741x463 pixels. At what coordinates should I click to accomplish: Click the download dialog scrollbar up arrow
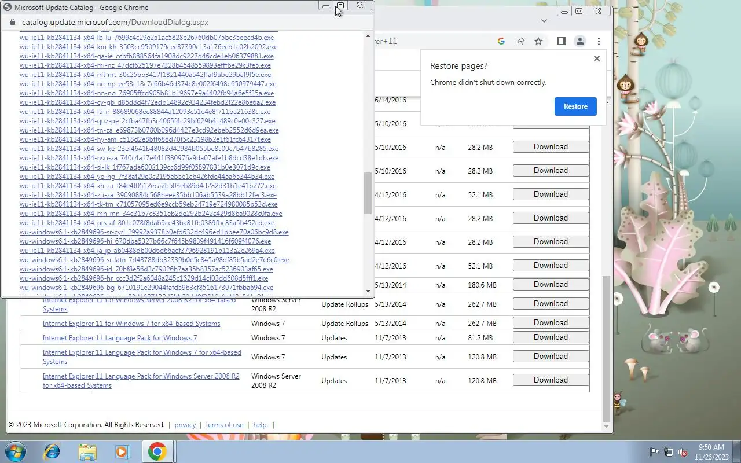pyautogui.click(x=368, y=36)
